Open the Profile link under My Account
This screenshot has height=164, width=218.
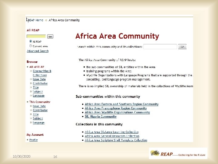[34, 140]
